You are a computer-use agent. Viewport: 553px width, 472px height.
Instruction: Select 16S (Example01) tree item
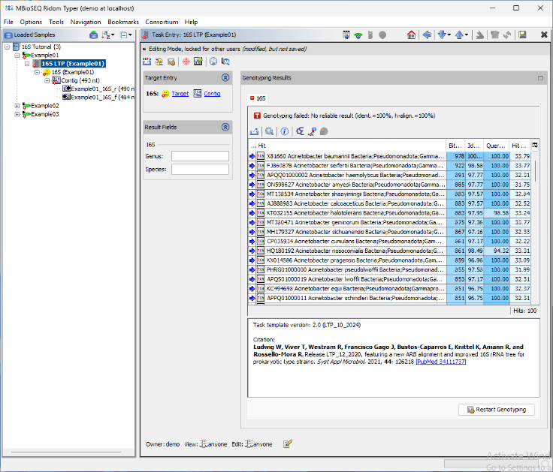coord(73,72)
